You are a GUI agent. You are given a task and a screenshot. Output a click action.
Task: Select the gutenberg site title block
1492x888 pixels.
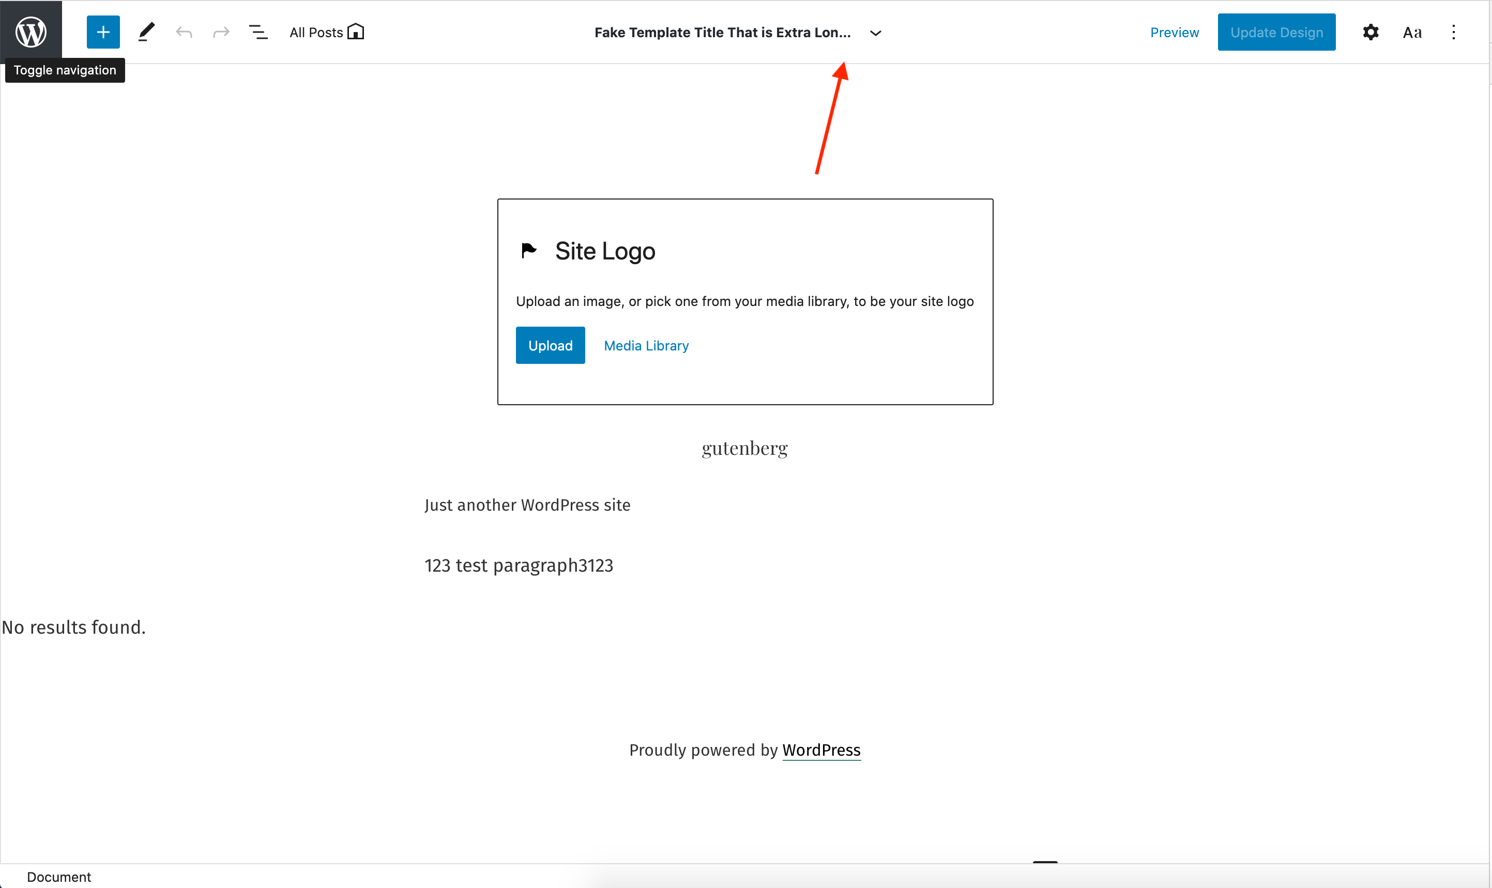(x=744, y=448)
